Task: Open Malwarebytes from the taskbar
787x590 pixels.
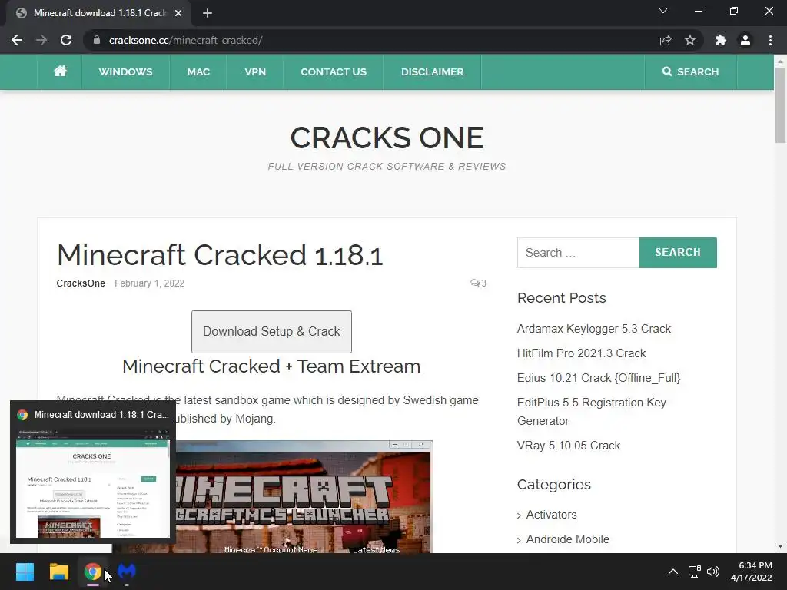Action: tap(127, 572)
